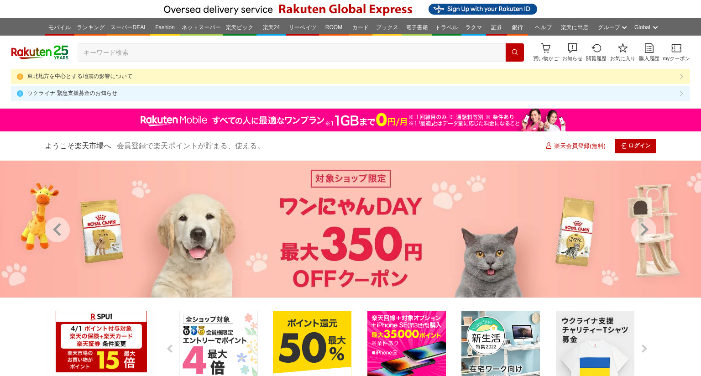Open the 50% ポイント還元 yellow thumbnail
The width and height of the screenshot is (701, 376).
tap(312, 343)
